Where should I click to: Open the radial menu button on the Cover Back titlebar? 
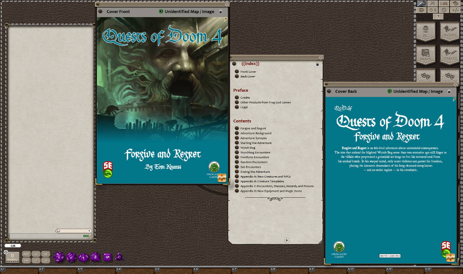(329, 91)
